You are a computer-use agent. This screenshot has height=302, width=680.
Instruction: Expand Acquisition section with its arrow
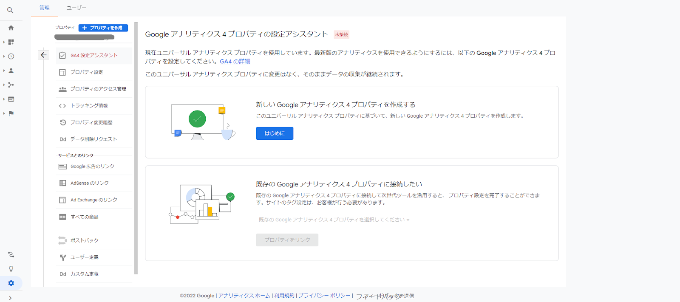4,85
